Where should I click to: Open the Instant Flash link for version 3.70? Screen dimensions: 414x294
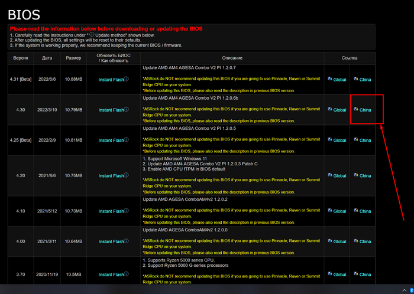pyautogui.click(x=111, y=275)
